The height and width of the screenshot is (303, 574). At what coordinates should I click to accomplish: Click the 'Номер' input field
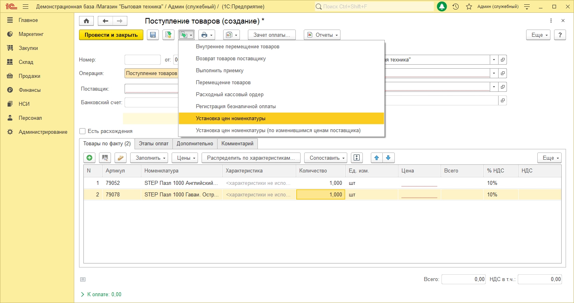point(143,60)
